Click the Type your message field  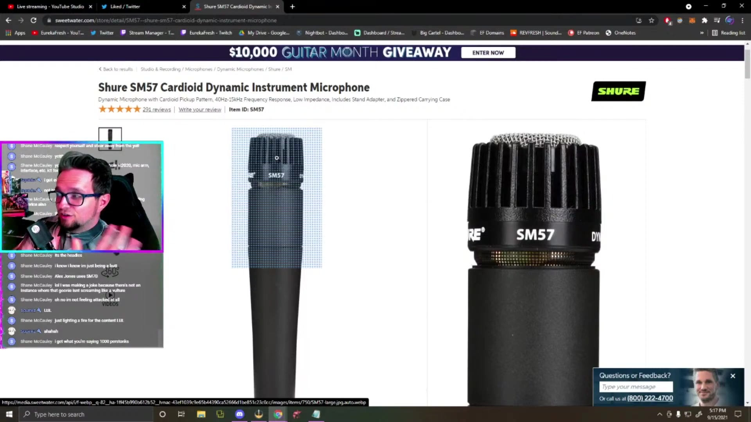point(636,387)
